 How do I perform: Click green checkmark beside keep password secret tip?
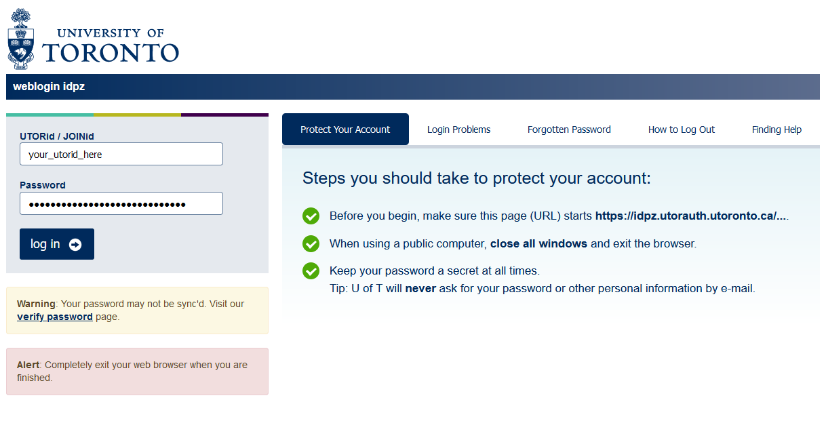click(x=311, y=270)
